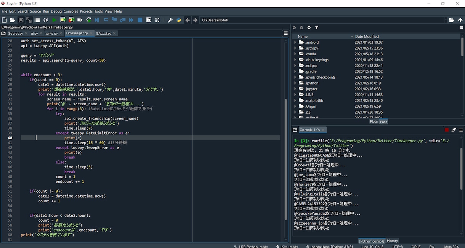Create a new file with toolbar icon

[x=4, y=20]
